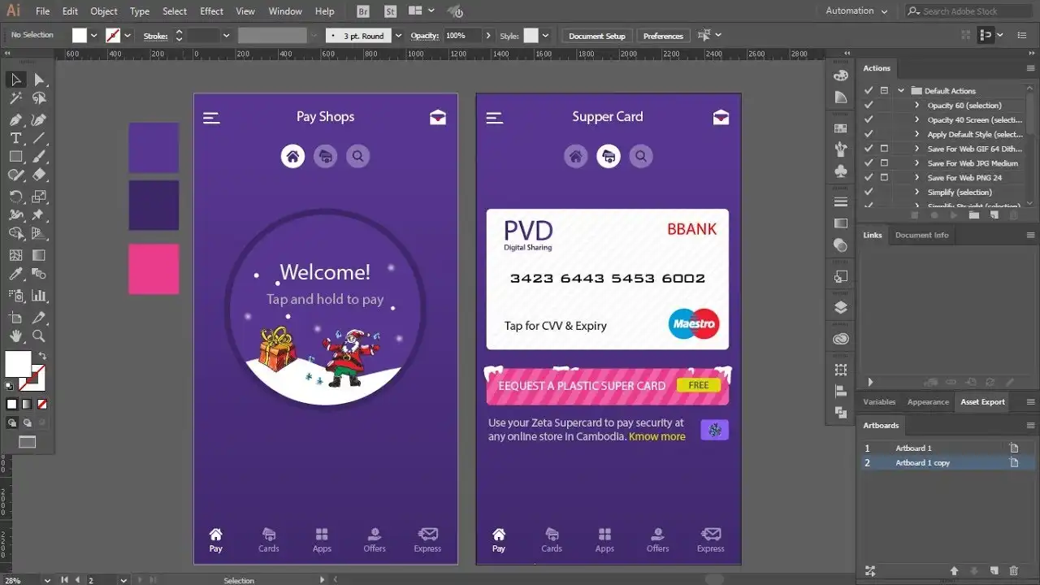The image size is (1040, 585).
Task: Collapse the Default Actions folder
Action: click(903, 90)
